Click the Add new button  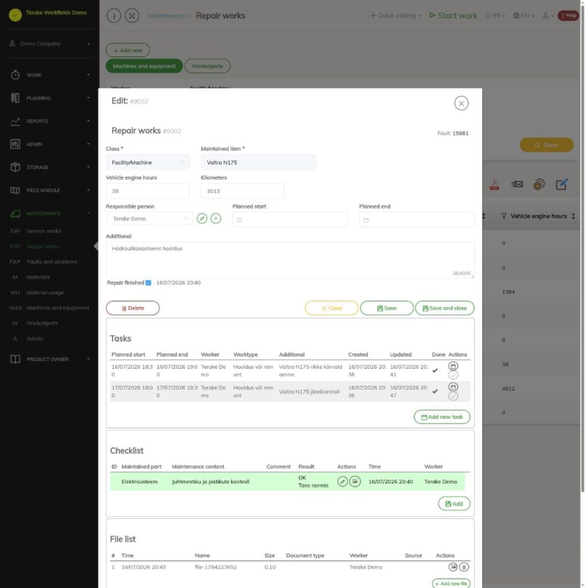point(127,51)
